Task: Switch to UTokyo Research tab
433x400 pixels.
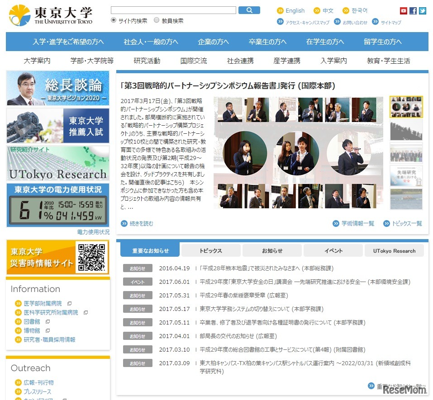Action: point(394,250)
